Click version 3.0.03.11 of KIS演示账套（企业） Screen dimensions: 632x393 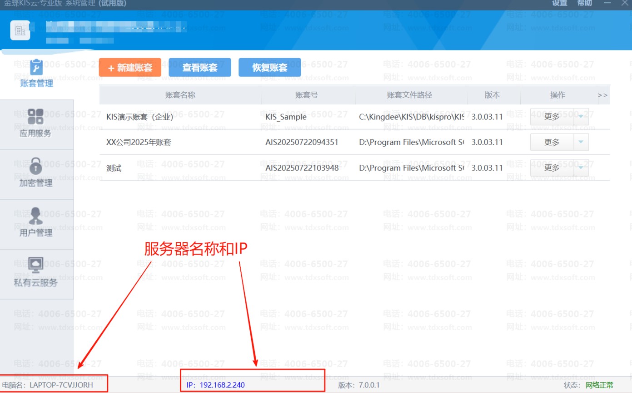[487, 117]
